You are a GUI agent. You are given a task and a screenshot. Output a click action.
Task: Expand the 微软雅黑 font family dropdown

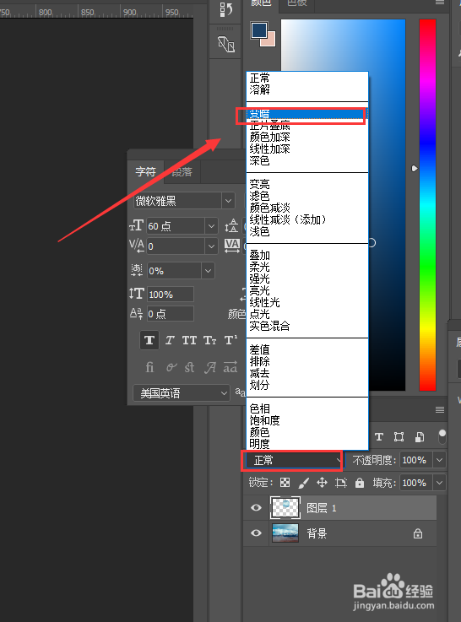228,201
